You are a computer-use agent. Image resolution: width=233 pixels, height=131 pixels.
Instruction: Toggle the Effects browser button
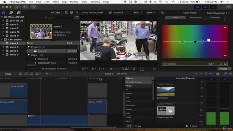pyautogui.click(x=225, y=74)
